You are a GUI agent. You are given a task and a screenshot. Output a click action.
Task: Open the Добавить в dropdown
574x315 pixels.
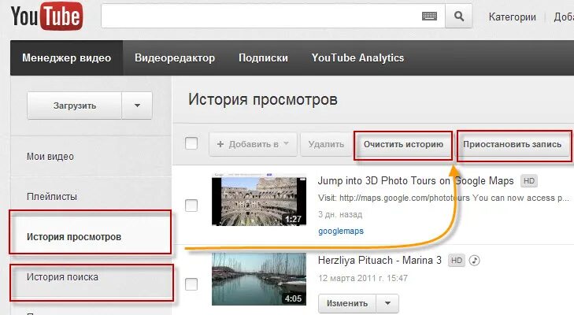click(253, 144)
